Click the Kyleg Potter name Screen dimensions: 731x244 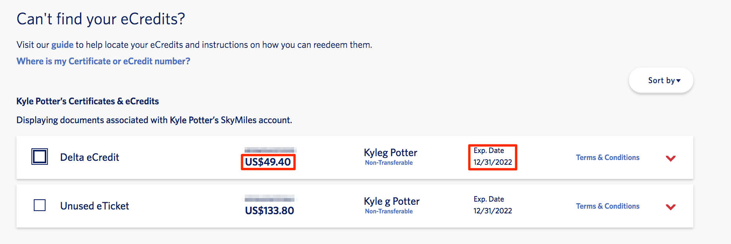[x=391, y=153]
